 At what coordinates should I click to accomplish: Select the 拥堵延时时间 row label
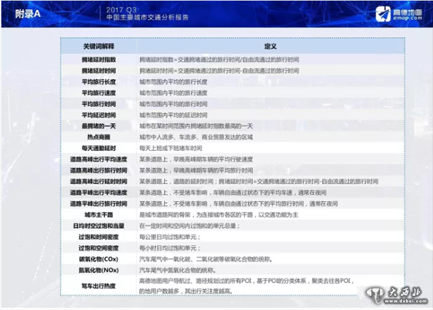99,70
